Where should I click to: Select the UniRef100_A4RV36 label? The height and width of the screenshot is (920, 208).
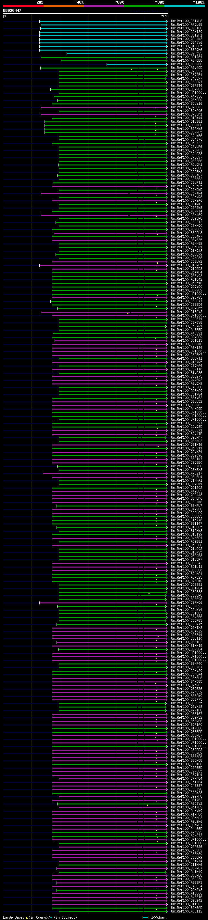[187, 96]
